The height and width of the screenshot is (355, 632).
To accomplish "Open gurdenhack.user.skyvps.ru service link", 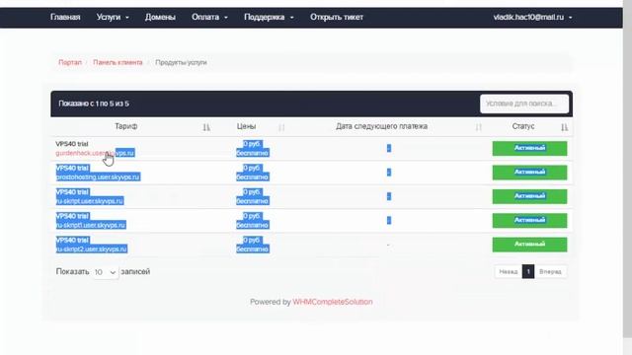I will (95, 153).
